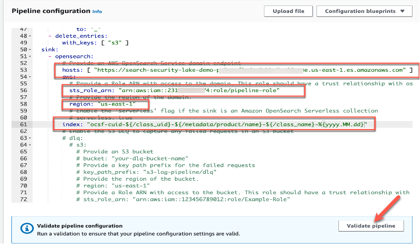Screen dimensions: 420x244
Task: Collapse the s3 fold arrow at line 64
Action: point(30,145)
